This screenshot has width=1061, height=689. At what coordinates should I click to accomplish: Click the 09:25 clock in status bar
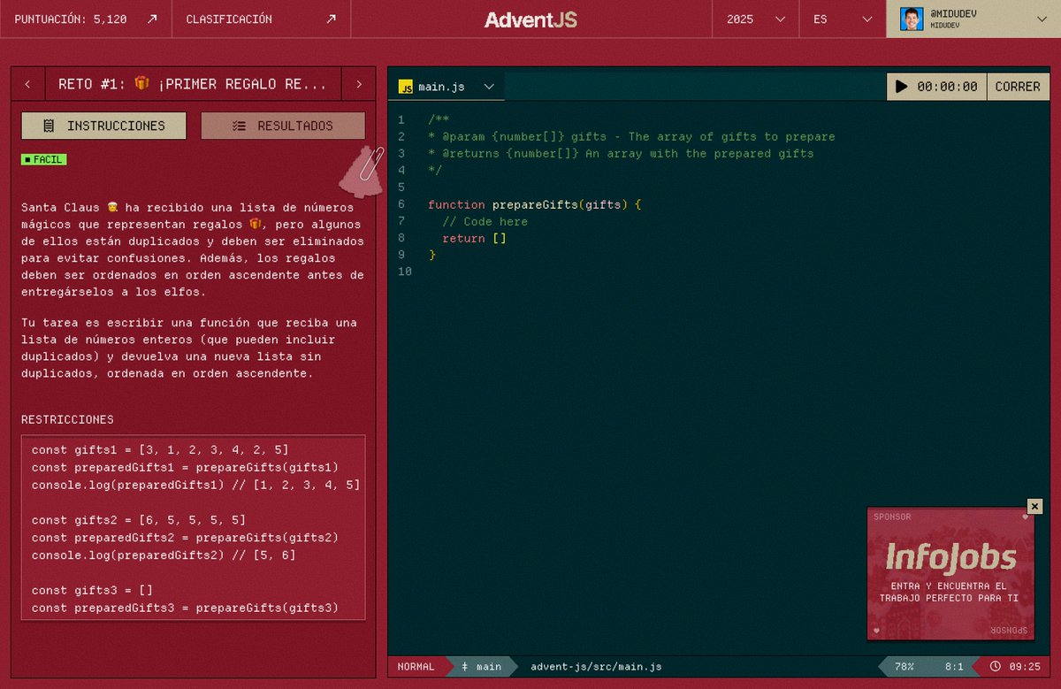pyautogui.click(x=1024, y=666)
